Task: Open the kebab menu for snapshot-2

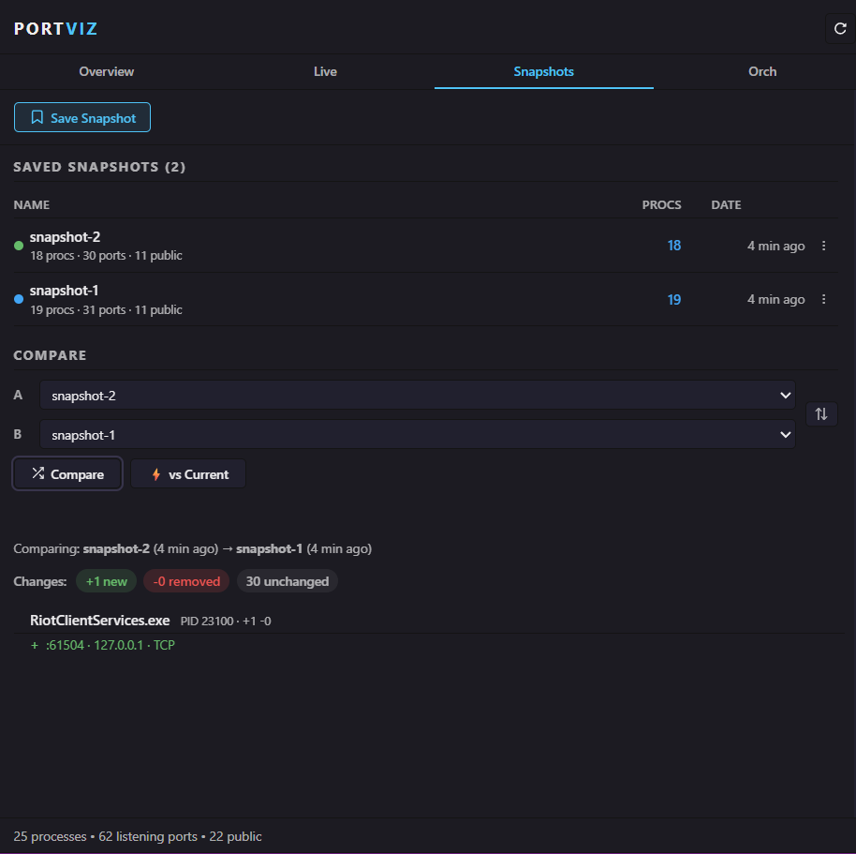Action: point(823,246)
